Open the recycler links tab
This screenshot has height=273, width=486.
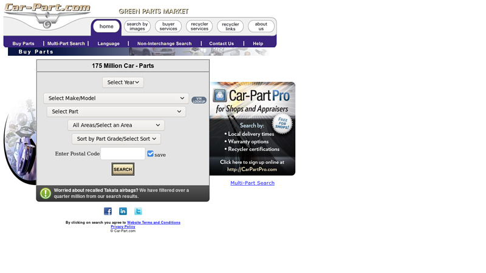point(230,26)
